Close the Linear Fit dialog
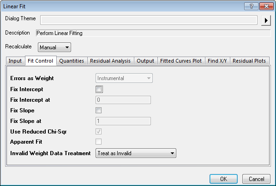Image resolution: width=276 pixels, height=186 pixels. click(266, 6)
